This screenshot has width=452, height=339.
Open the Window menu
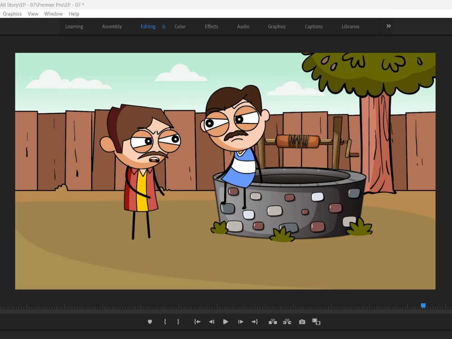53,14
